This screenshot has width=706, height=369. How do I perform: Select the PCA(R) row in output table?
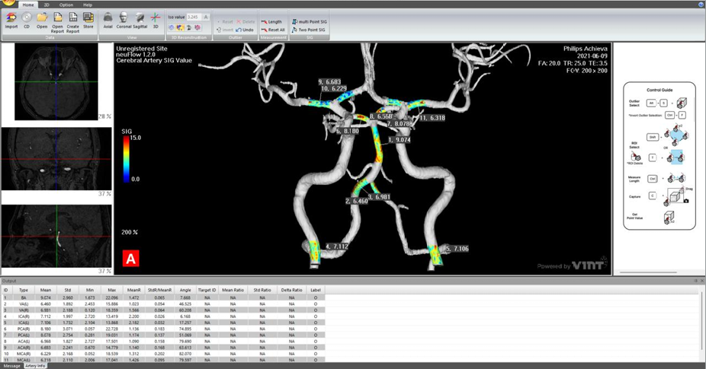162,329
